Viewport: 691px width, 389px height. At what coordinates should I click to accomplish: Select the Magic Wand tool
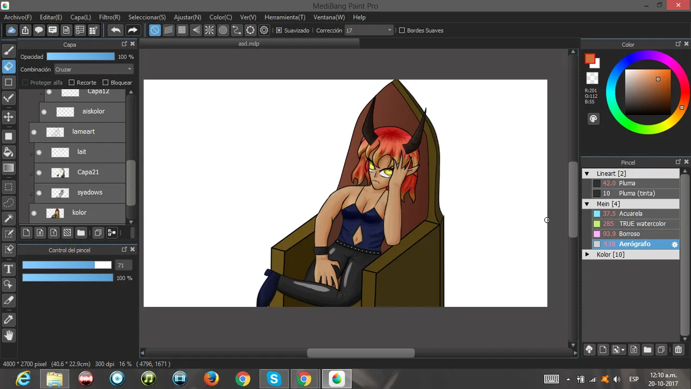pos(9,219)
